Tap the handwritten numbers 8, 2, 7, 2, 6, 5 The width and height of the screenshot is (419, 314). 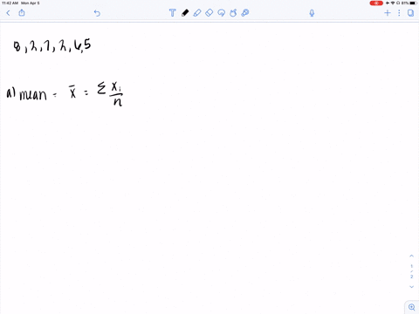click(52, 46)
